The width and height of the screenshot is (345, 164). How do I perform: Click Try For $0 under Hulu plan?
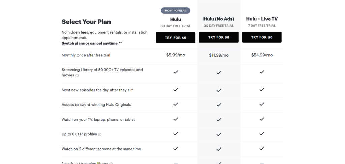[176, 37]
